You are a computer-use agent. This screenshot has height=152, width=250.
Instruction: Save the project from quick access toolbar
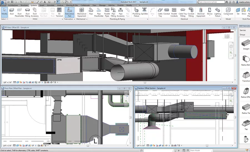click(12, 2)
